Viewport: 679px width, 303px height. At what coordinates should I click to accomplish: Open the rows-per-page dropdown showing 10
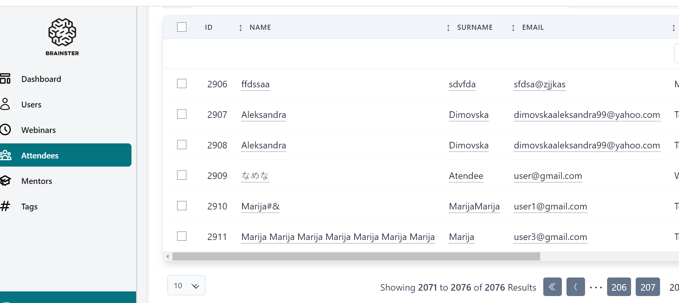tap(186, 286)
